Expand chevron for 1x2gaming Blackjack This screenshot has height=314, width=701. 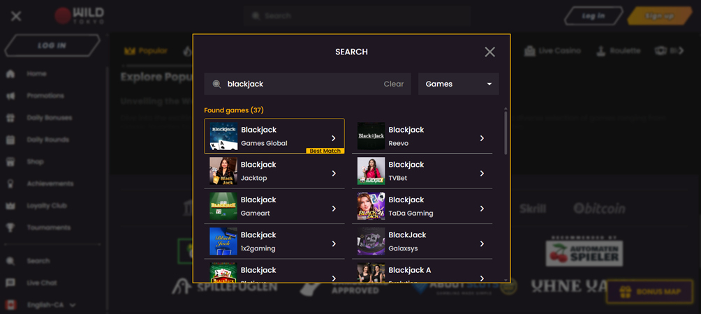334,244
